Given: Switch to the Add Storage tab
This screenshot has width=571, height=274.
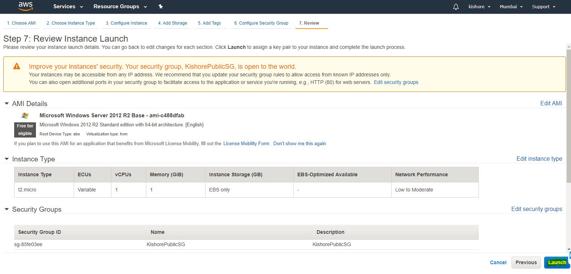Looking at the screenshot, I should (x=172, y=23).
